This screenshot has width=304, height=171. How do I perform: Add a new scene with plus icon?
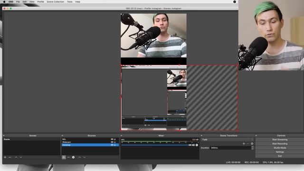pyautogui.click(x=5, y=157)
